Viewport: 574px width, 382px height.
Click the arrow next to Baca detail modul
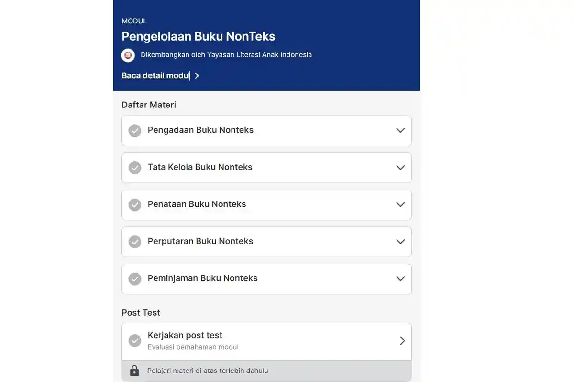[197, 75]
